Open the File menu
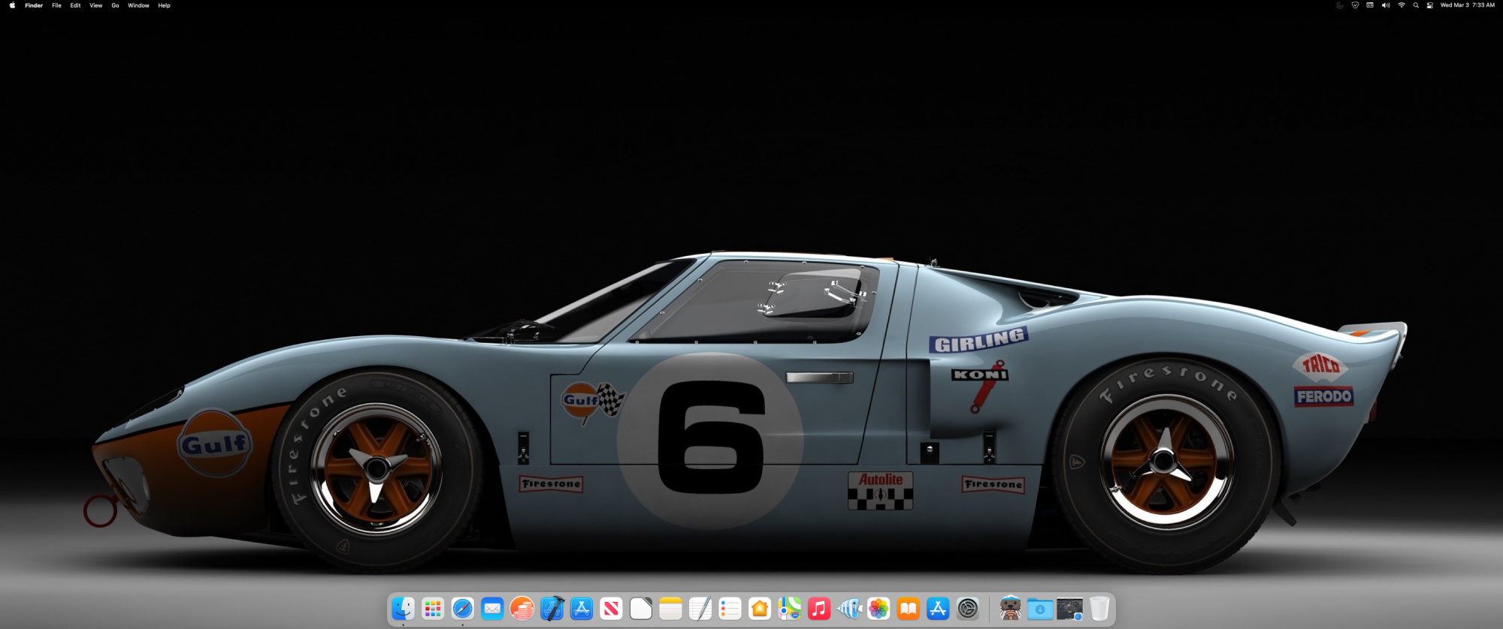 (56, 5)
